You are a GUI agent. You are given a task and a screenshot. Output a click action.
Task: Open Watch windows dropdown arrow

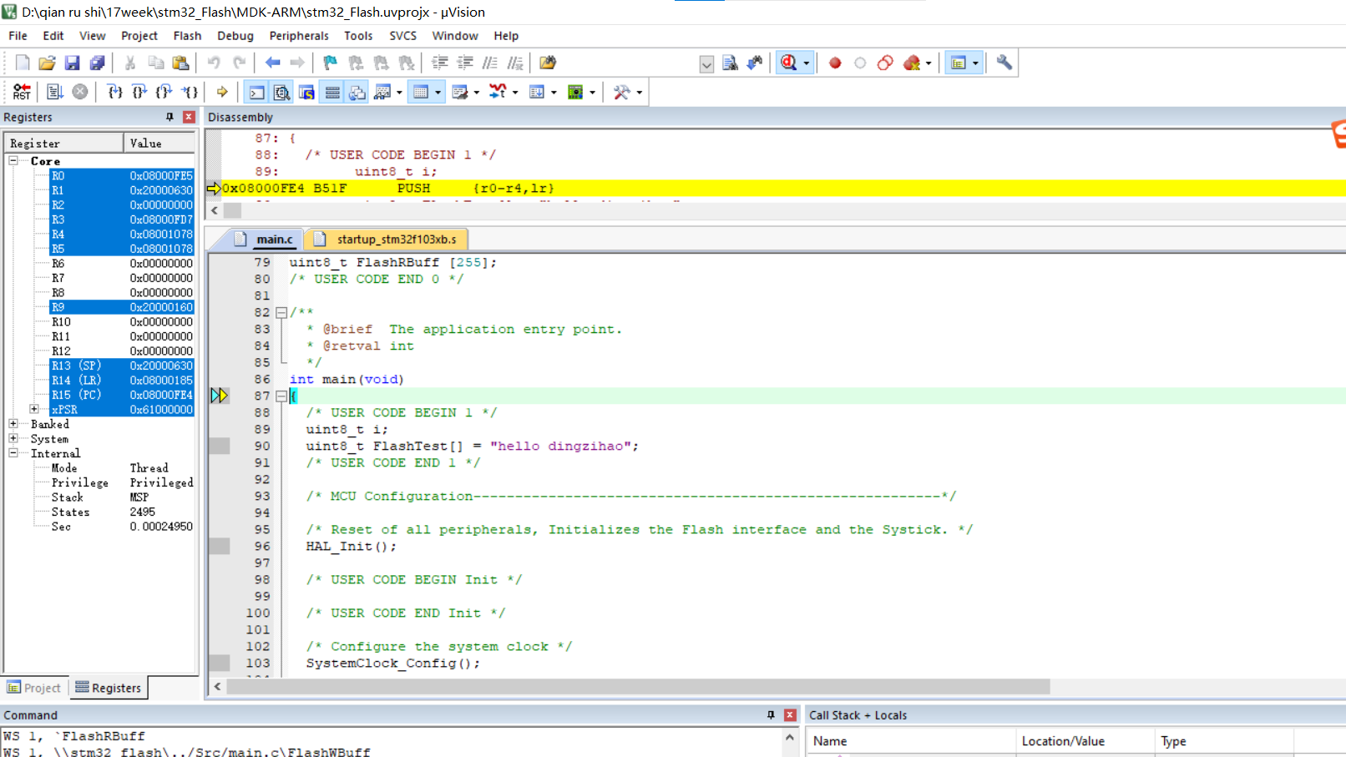[398, 93]
